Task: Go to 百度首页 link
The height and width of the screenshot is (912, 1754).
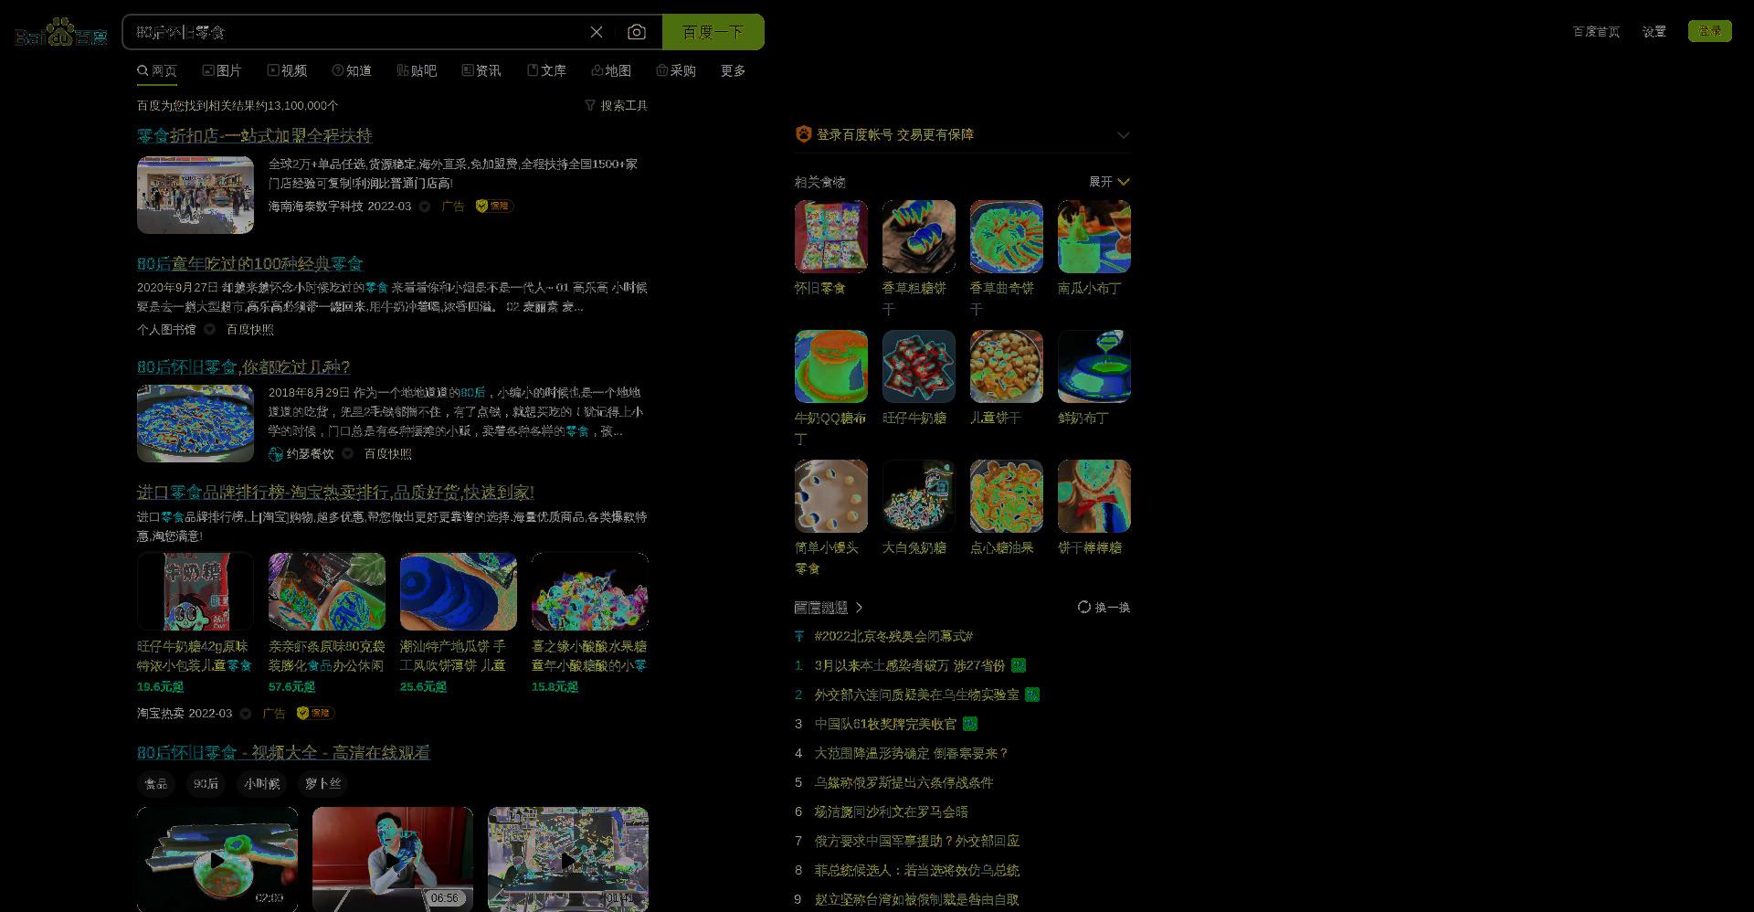Action: [1596, 31]
